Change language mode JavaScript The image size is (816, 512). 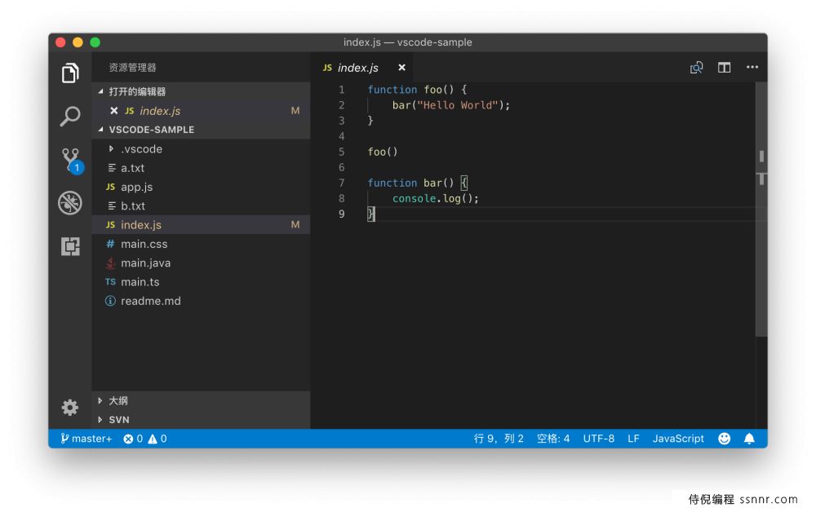678,439
